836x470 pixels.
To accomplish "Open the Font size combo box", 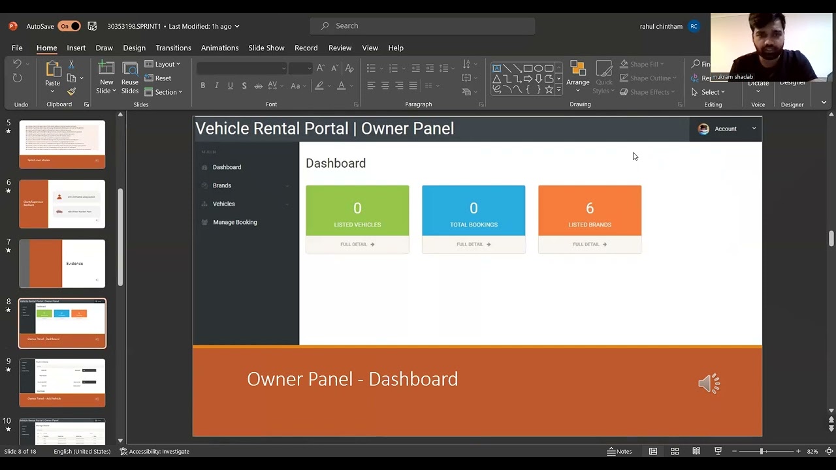I will 300,68.
